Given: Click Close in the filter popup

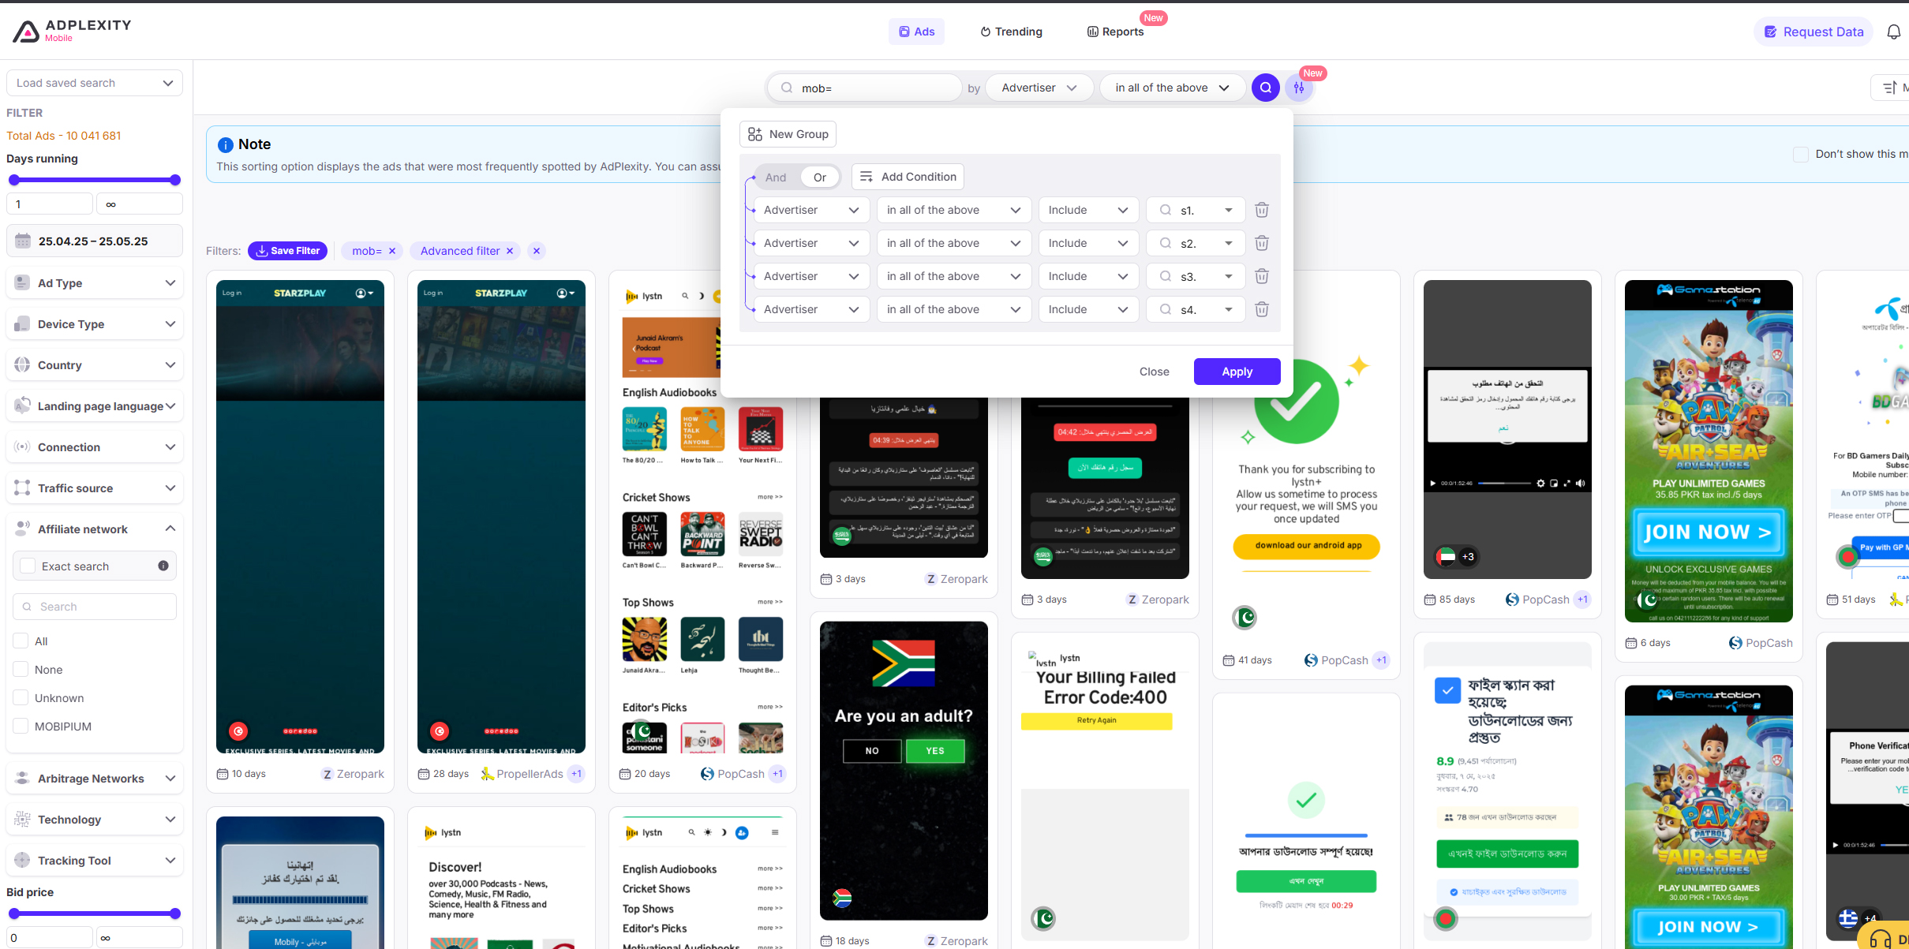Looking at the screenshot, I should click(1154, 372).
